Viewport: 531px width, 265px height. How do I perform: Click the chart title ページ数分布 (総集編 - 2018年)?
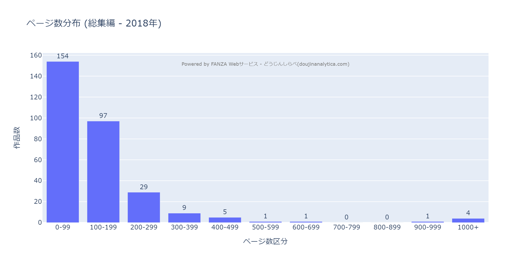tap(94, 23)
